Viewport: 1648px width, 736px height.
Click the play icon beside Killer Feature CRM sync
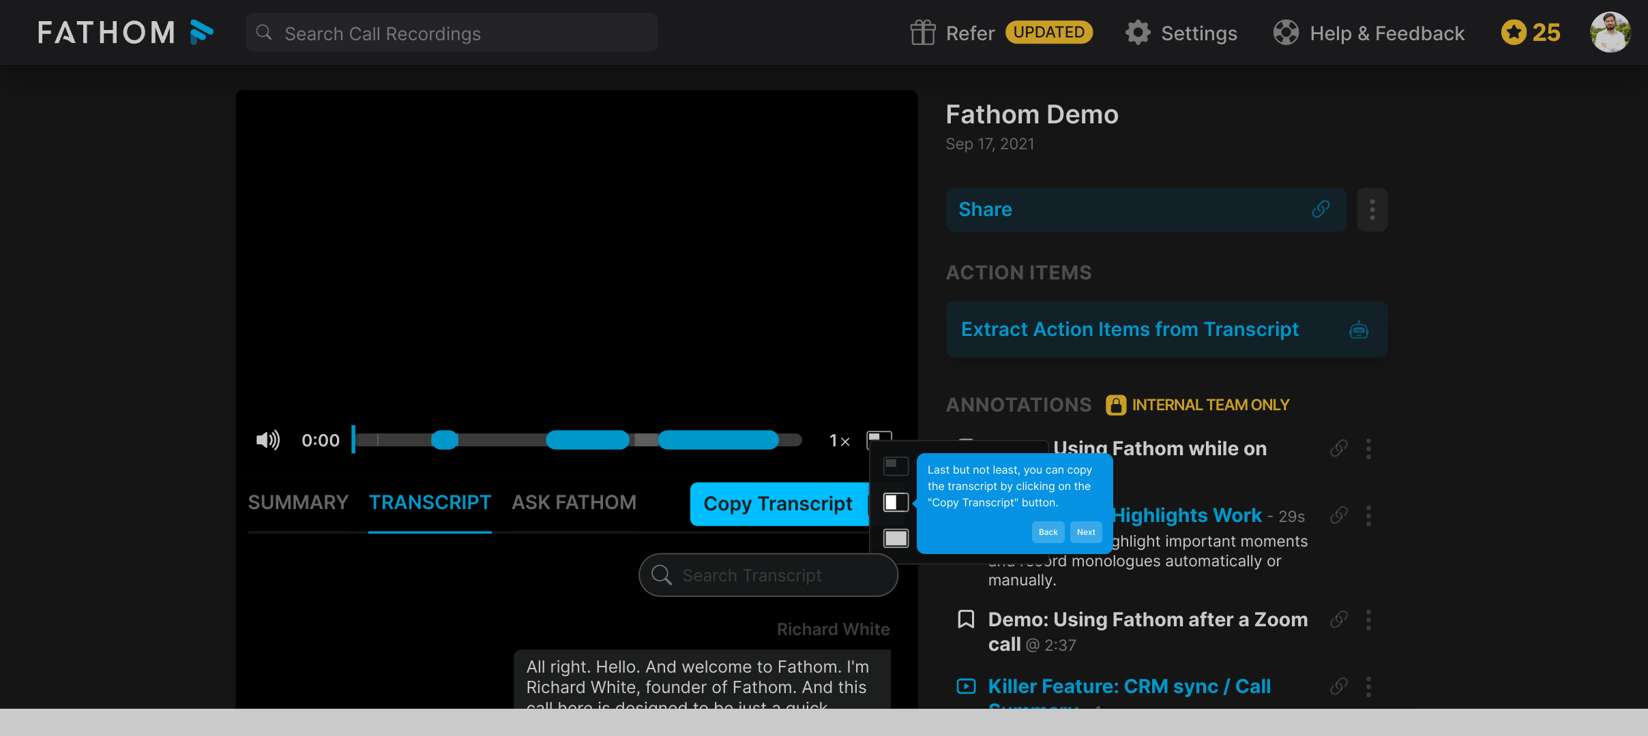[x=966, y=686]
